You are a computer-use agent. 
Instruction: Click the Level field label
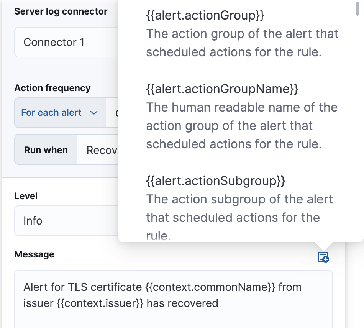pyautogui.click(x=26, y=196)
